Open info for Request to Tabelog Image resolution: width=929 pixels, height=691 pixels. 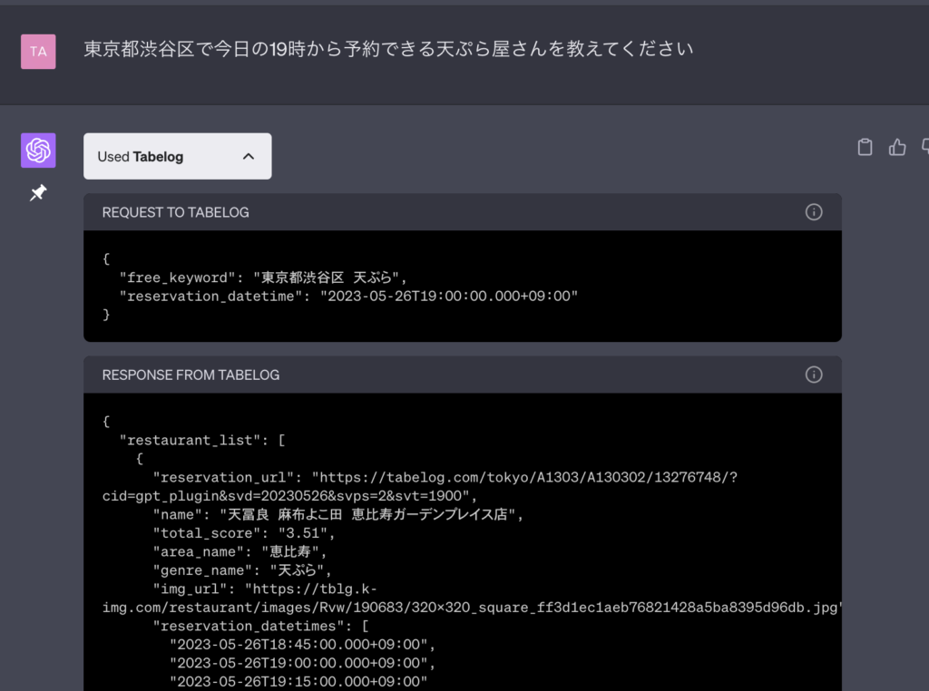pos(814,212)
